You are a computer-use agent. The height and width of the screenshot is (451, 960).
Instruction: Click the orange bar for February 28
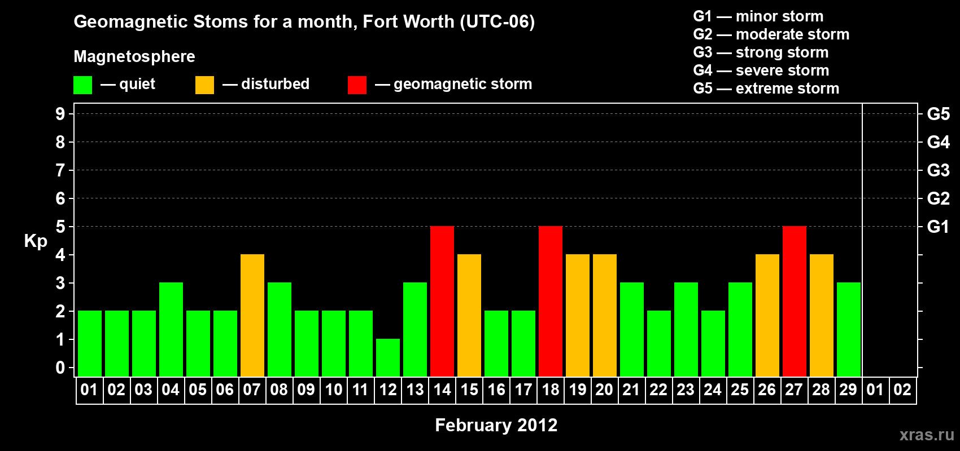pyautogui.click(x=822, y=315)
